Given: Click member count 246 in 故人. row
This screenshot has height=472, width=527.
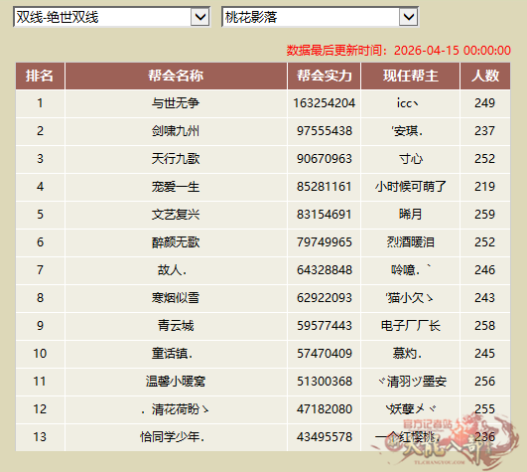Looking at the screenshot, I should point(484,270).
